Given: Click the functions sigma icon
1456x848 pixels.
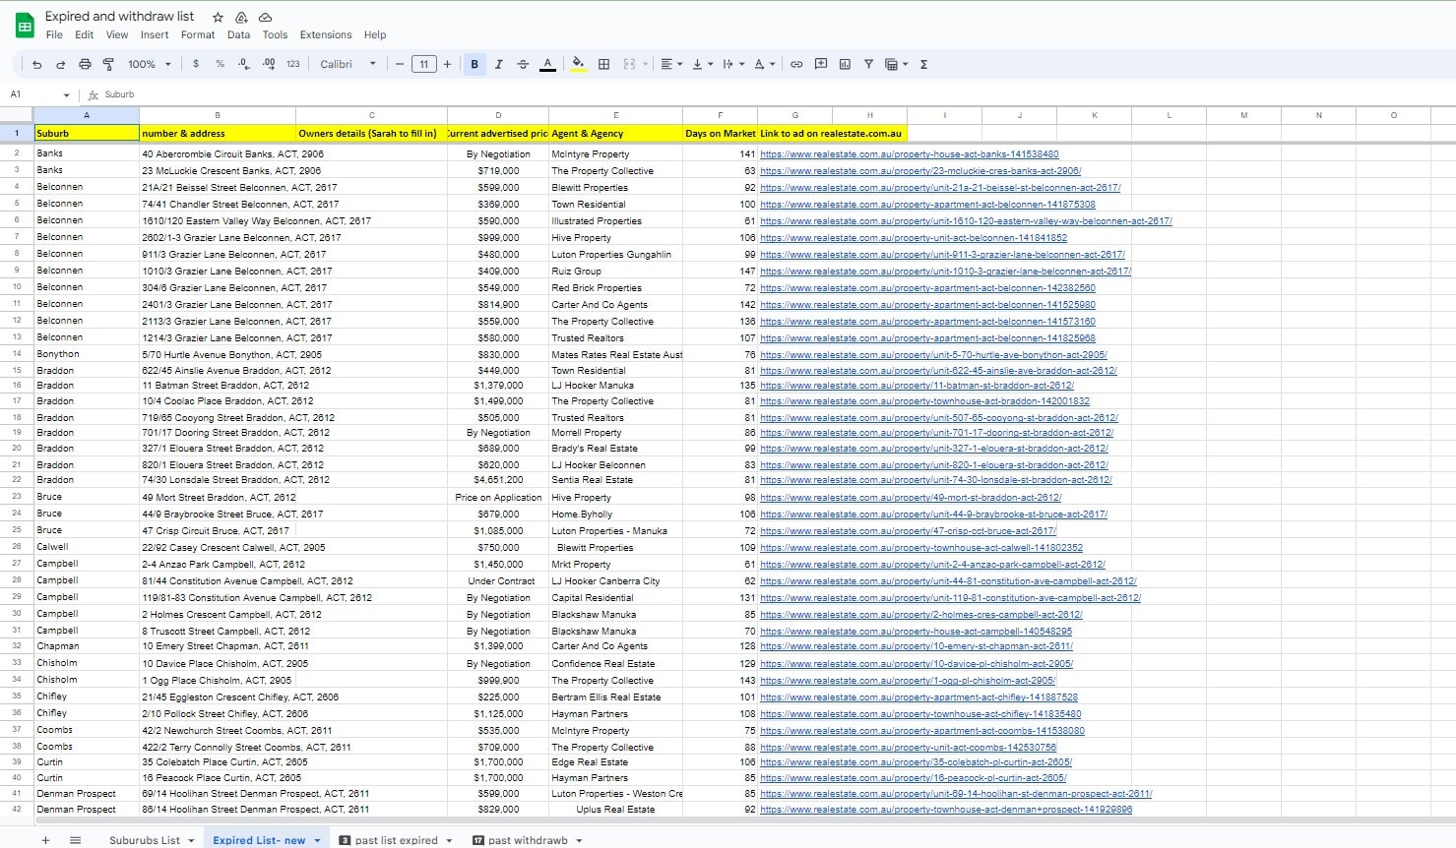Looking at the screenshot, I should (x=923, y=64).
